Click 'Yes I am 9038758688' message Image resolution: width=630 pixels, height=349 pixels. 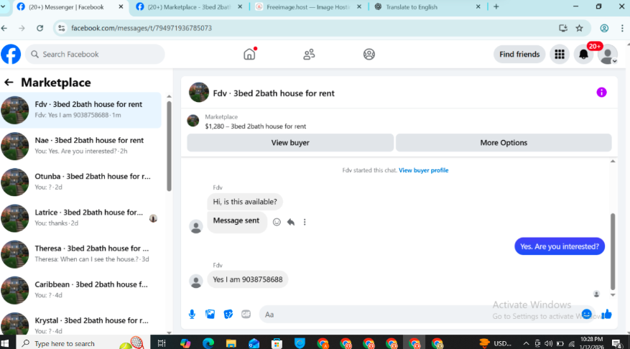pos(248,279)
